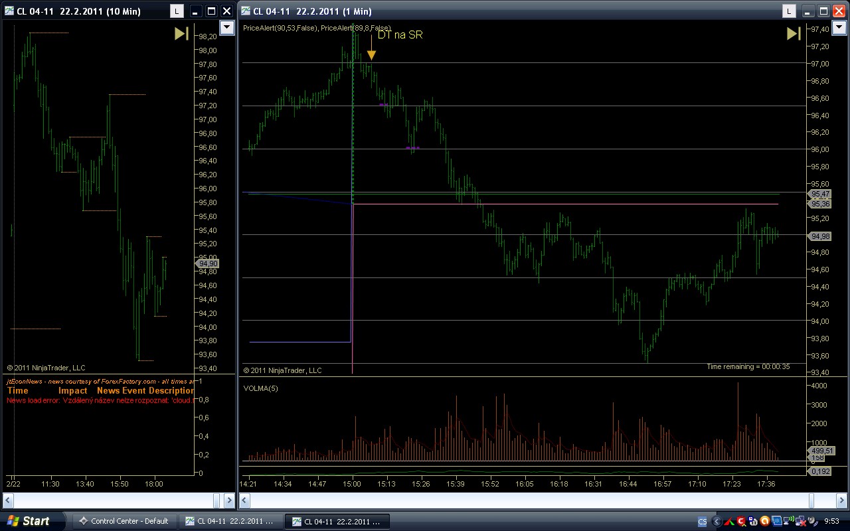Open the dropdown arrow in the 1 Min chart

click(x=839, y=27)
